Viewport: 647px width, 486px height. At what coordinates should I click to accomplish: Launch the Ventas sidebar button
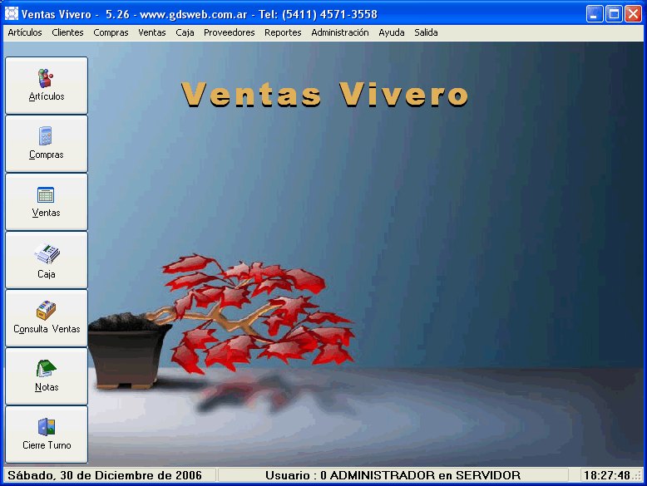click(47, 202)
